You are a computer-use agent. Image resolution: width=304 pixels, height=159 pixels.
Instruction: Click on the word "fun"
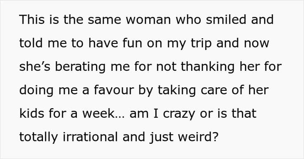(133, 43)
